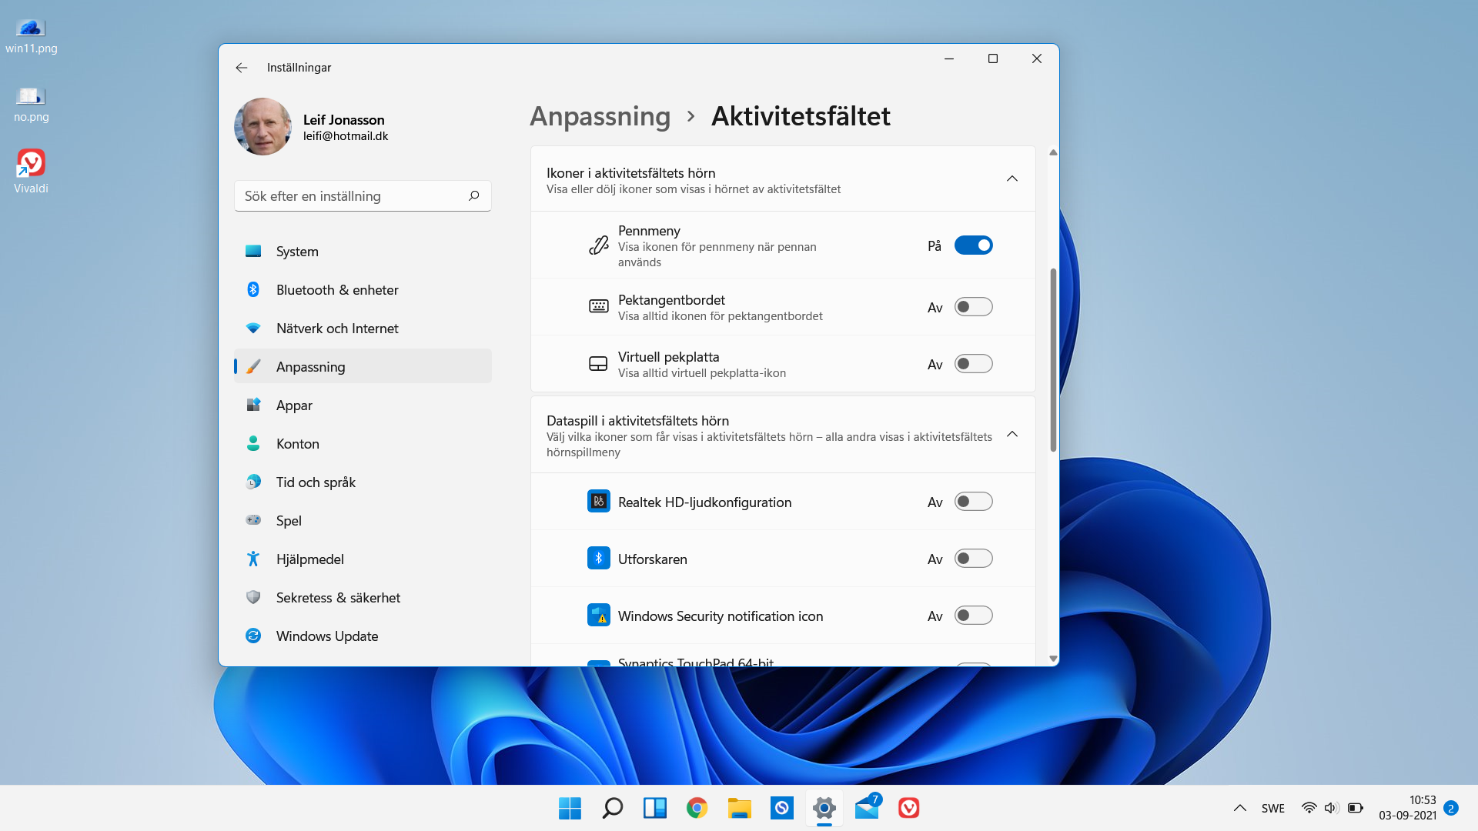Expand hidden icons in system tray
Screen dimensions: 1478x831
click(x=1240, y=808)
